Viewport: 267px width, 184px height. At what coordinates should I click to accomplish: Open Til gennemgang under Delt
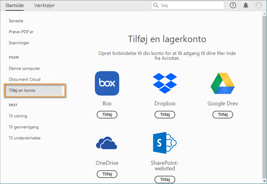(x=24, y=127)
